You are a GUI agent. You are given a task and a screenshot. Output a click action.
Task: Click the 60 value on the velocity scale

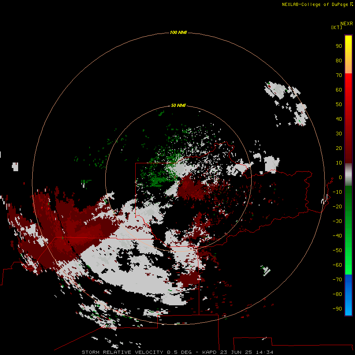point(339,90)
